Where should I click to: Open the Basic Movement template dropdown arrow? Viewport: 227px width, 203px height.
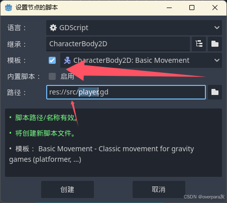click(217, 60)
